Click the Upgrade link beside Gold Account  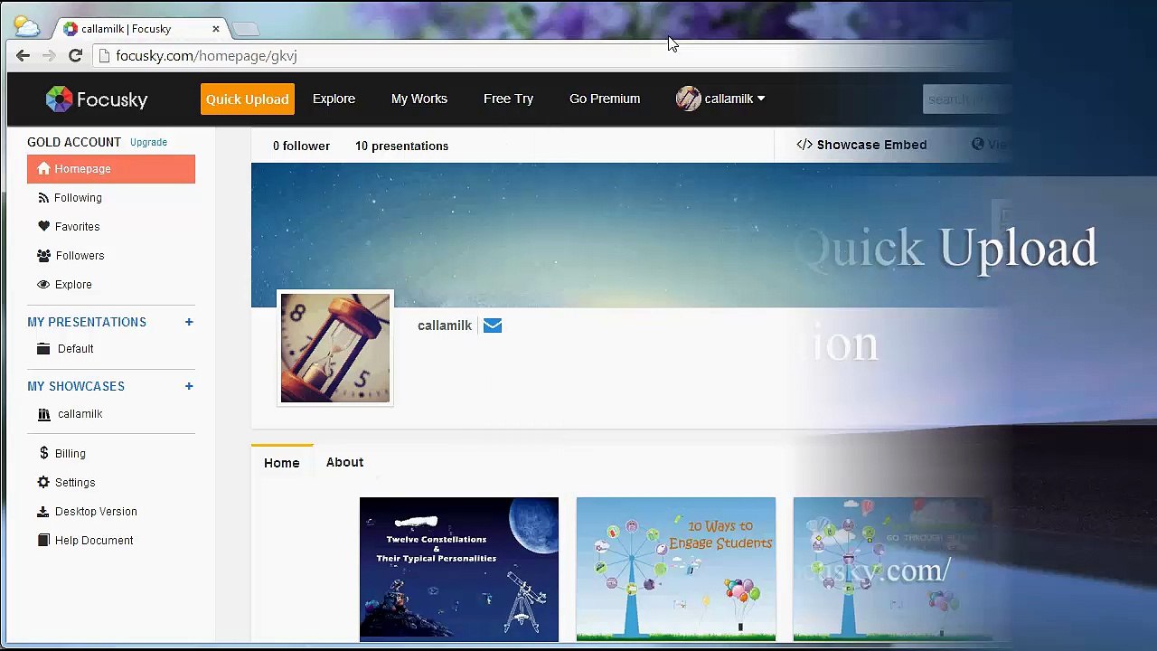(x=148, y=142)
